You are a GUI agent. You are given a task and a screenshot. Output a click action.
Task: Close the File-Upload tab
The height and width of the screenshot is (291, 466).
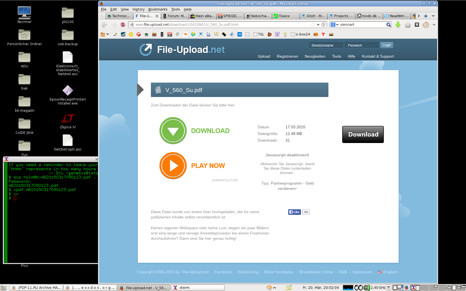pyautogui.click(x=157, y=16)
